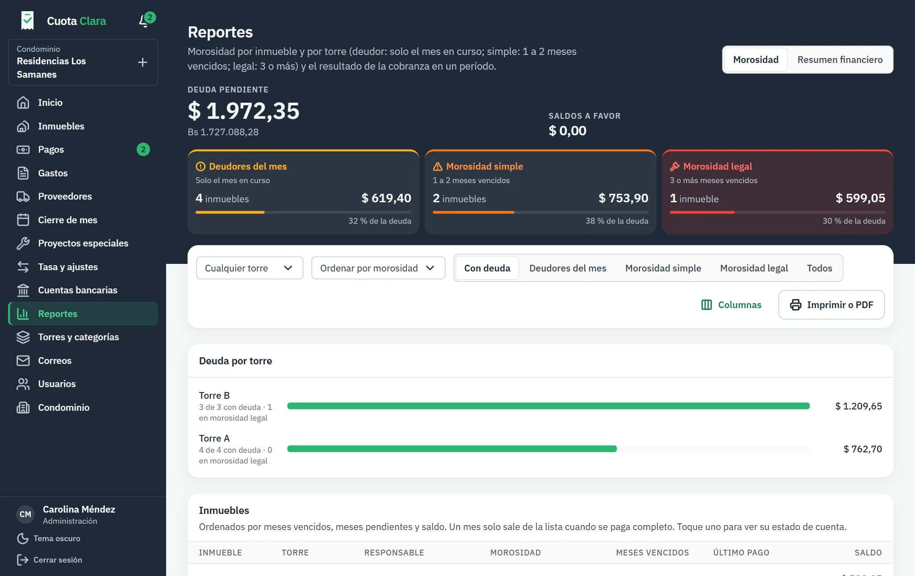Click the Torres y categorías layers icon
This screenshot has width=915, height=576.
(23, 337)
